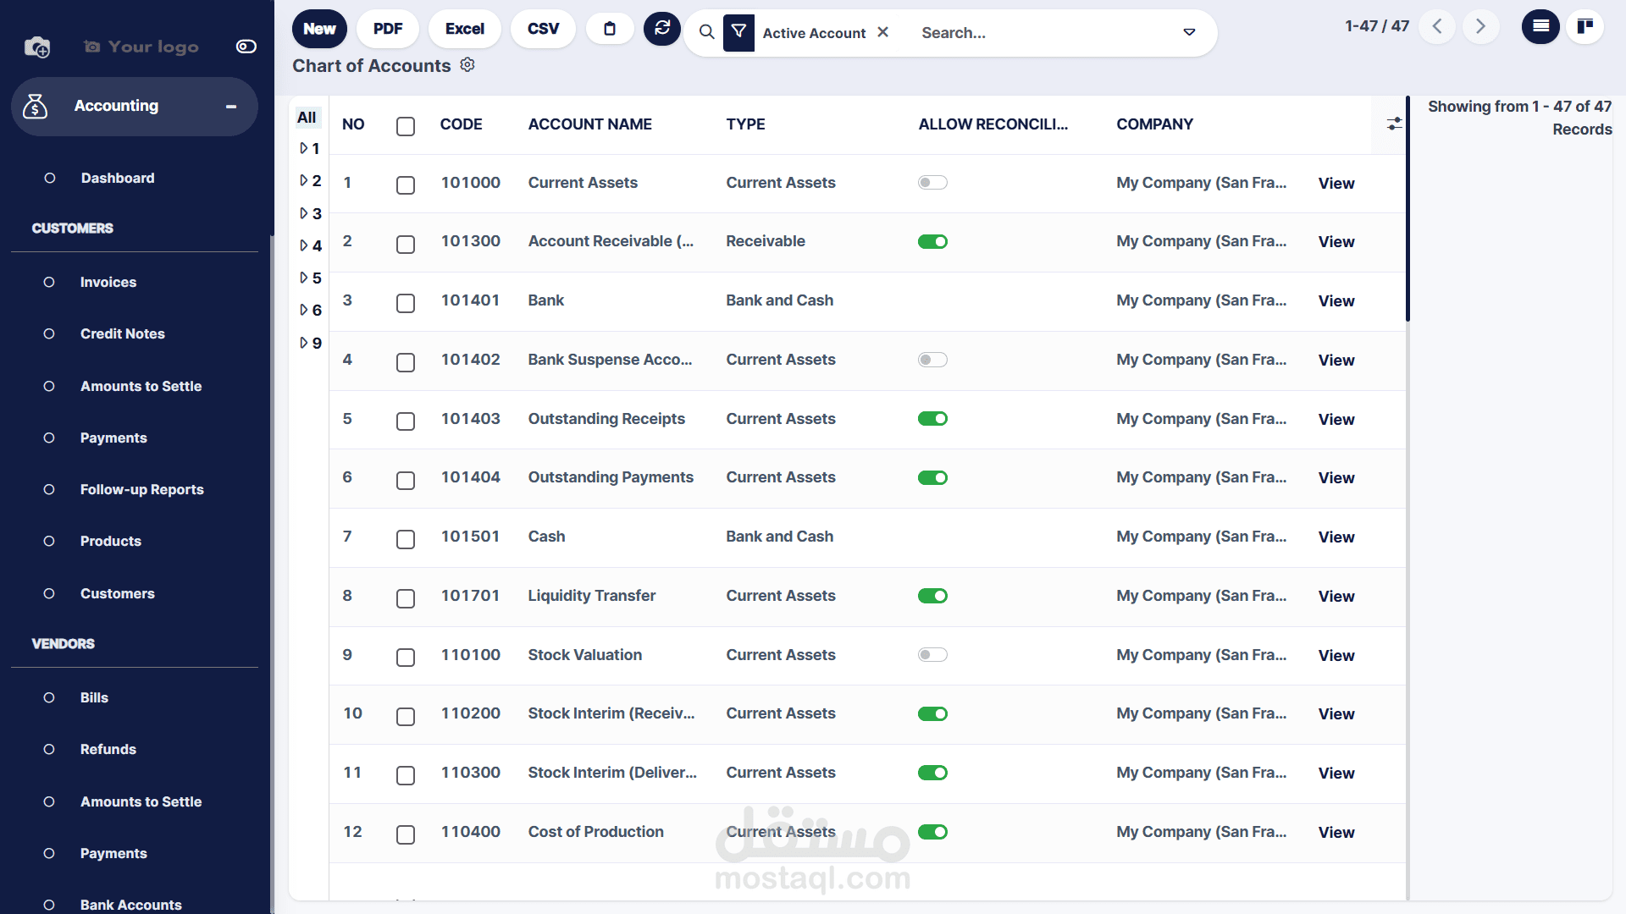1626x914 pixels.
Task: View the Cash account 101501
Action: tap(1336, 537)
